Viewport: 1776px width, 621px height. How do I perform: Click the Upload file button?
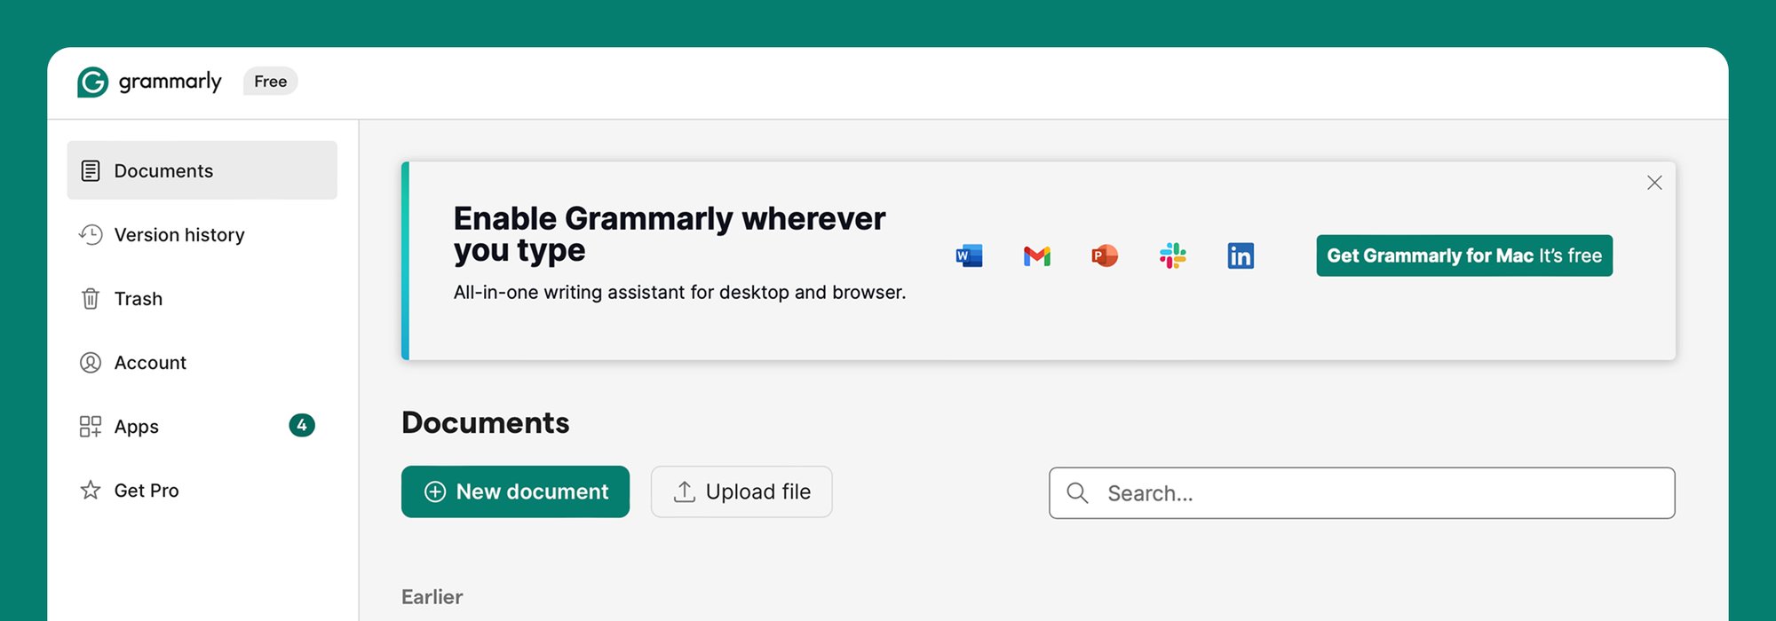tap(741, 491)
